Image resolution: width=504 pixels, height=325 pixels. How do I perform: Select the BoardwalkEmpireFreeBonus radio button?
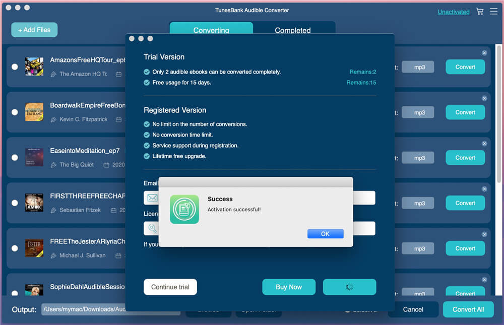pos(15,112)
